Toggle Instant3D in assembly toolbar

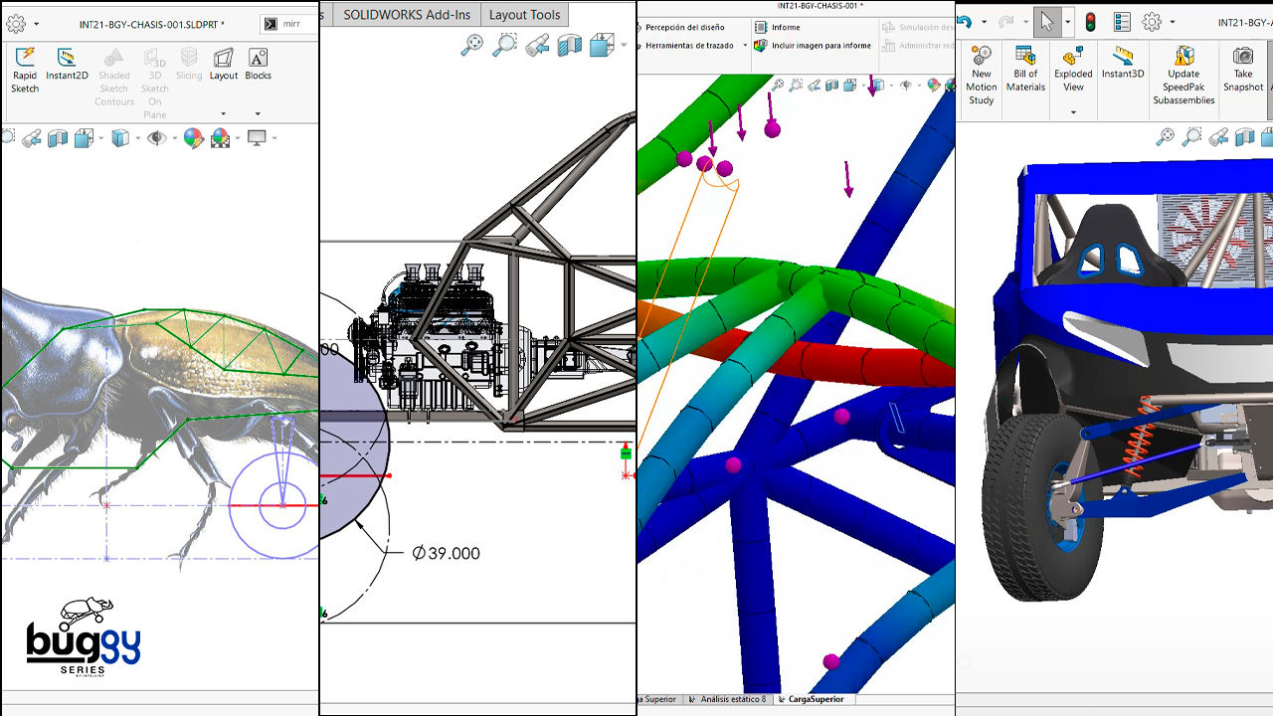click(1123, 63)
